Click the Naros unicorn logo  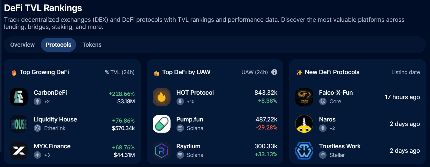304,124
